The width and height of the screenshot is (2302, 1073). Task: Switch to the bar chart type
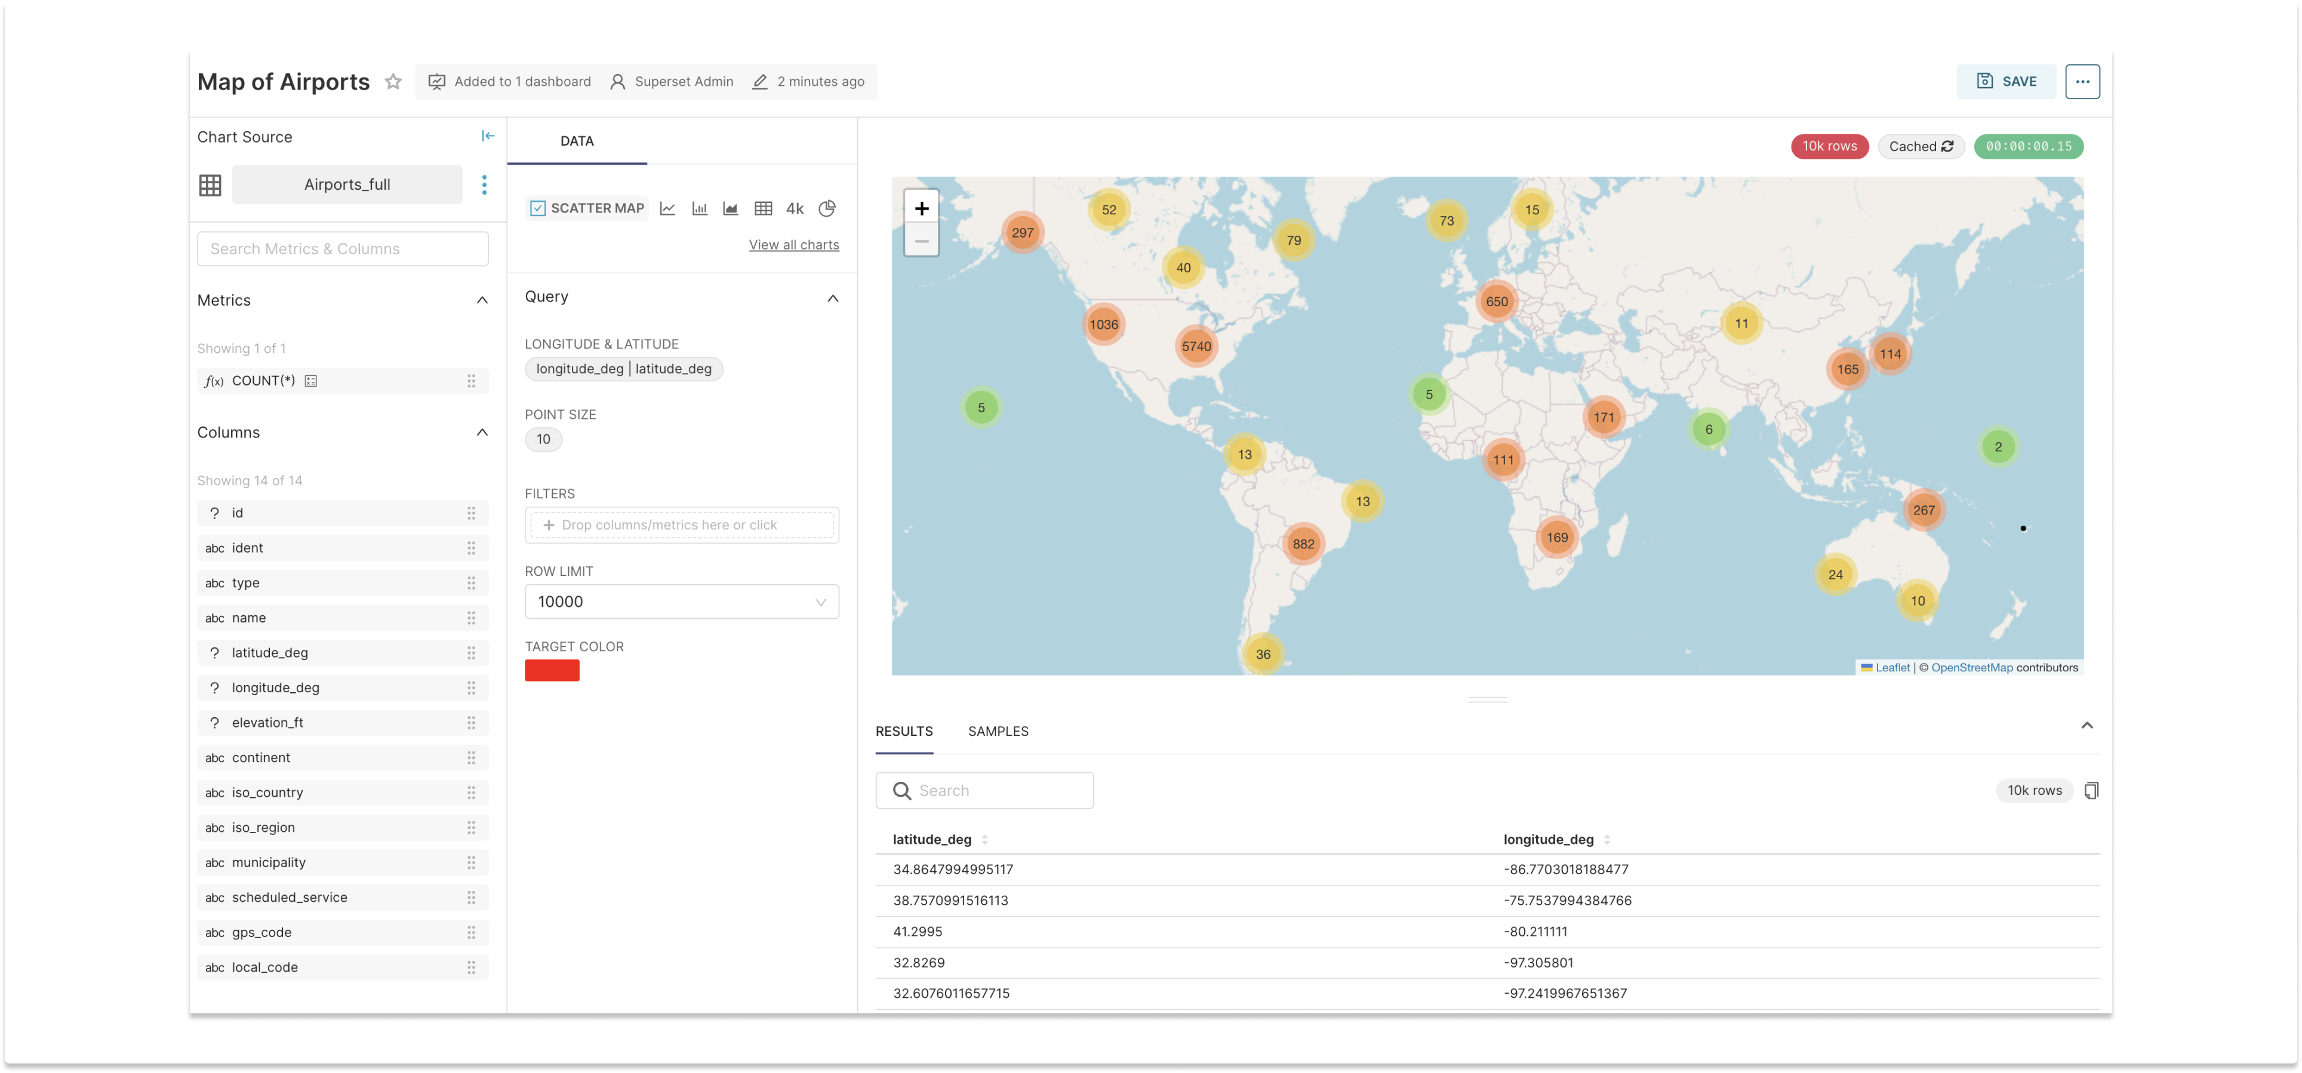[x=700, y=208]
